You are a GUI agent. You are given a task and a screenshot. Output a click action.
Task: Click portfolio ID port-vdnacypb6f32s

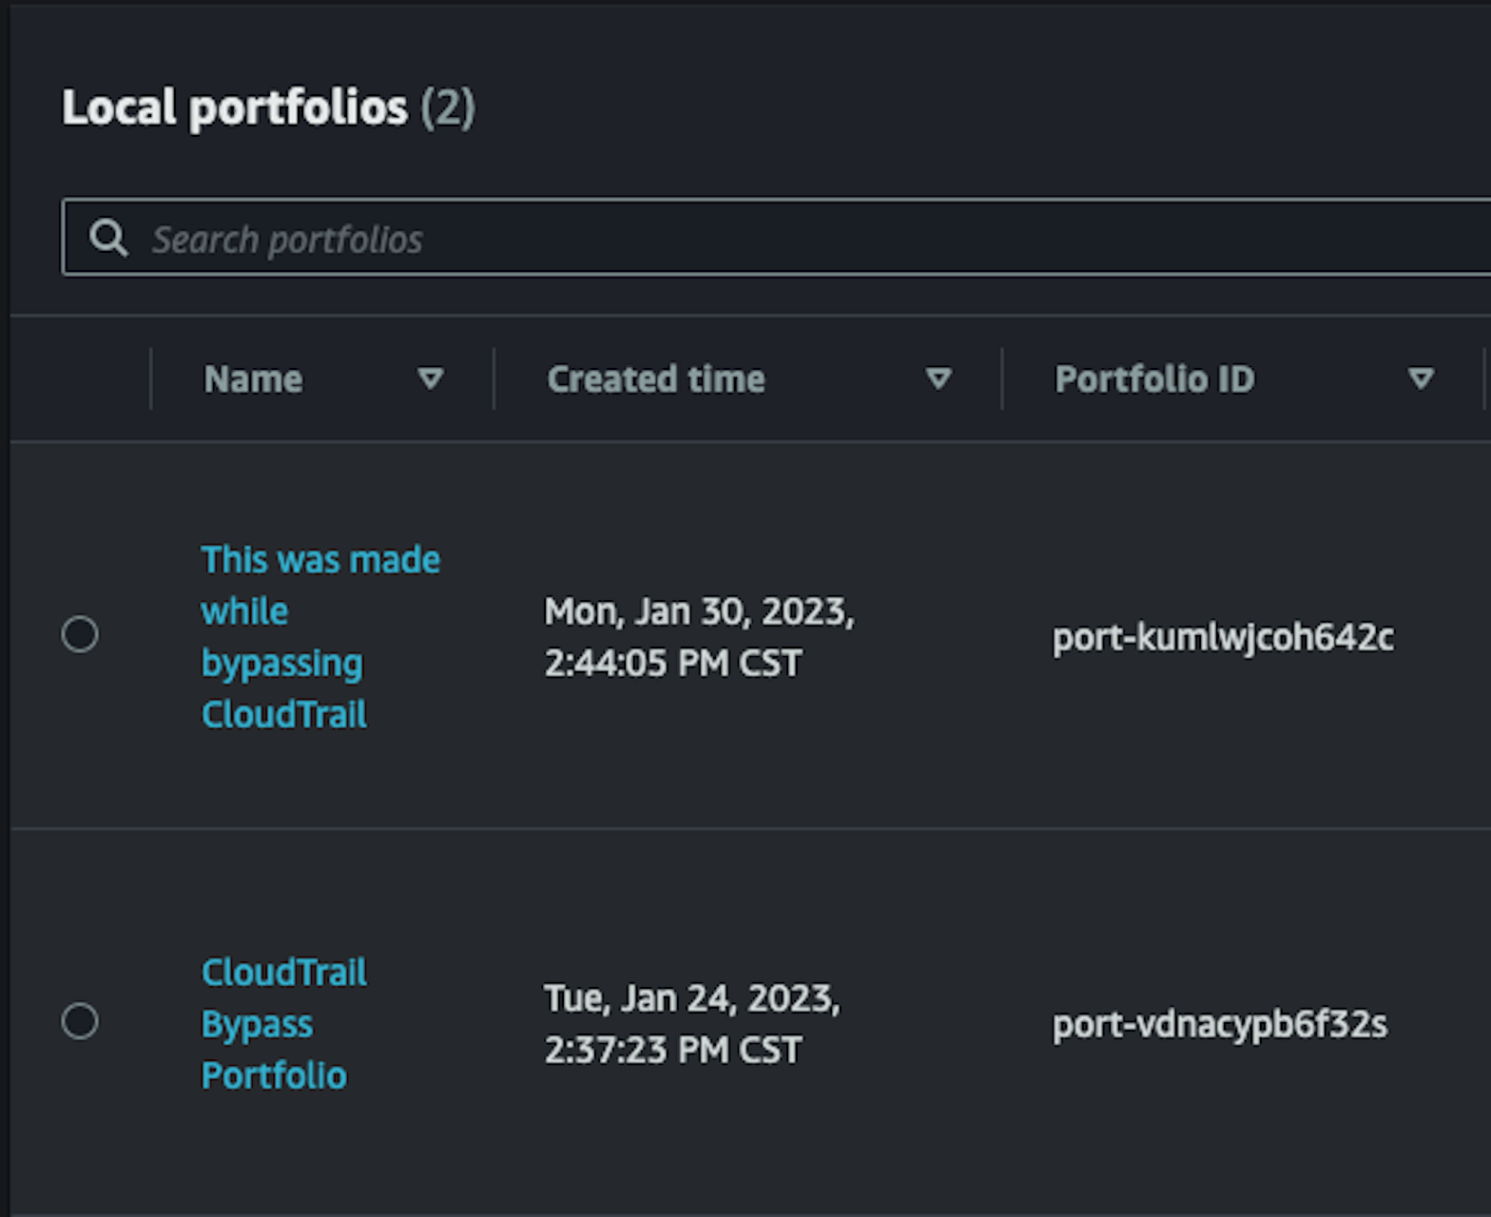pyautogui.click(x=1220, y=1024)
